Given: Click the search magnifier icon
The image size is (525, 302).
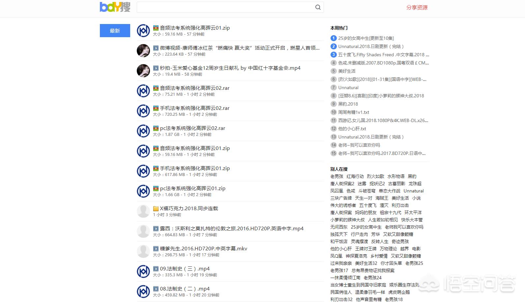Looking at the screenshot, I should click(x=318, y=7).
